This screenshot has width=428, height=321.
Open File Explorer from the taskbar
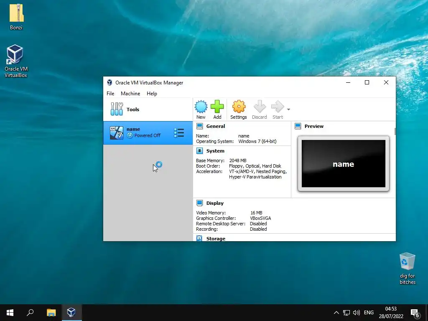coord(51,313)
